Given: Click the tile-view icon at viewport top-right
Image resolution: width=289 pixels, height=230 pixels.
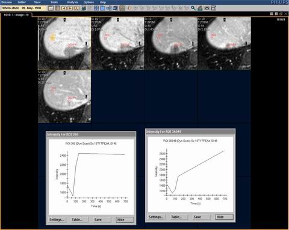Looking at the screenshot, I should tap(272, 14).
